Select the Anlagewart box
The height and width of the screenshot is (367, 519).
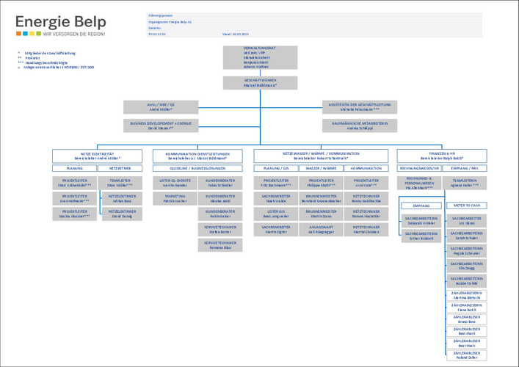click(321, 229)
